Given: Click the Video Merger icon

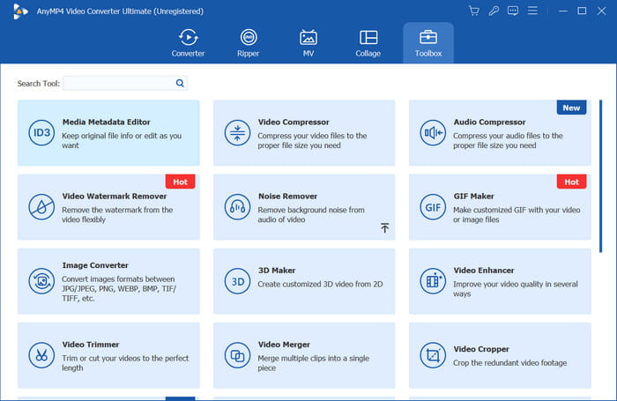Looking at the screenshot, I should pos(237,355).
